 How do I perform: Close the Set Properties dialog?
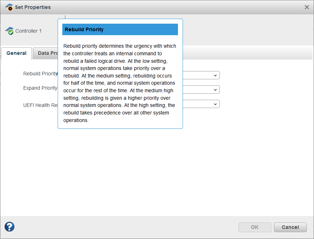point(306,7)
